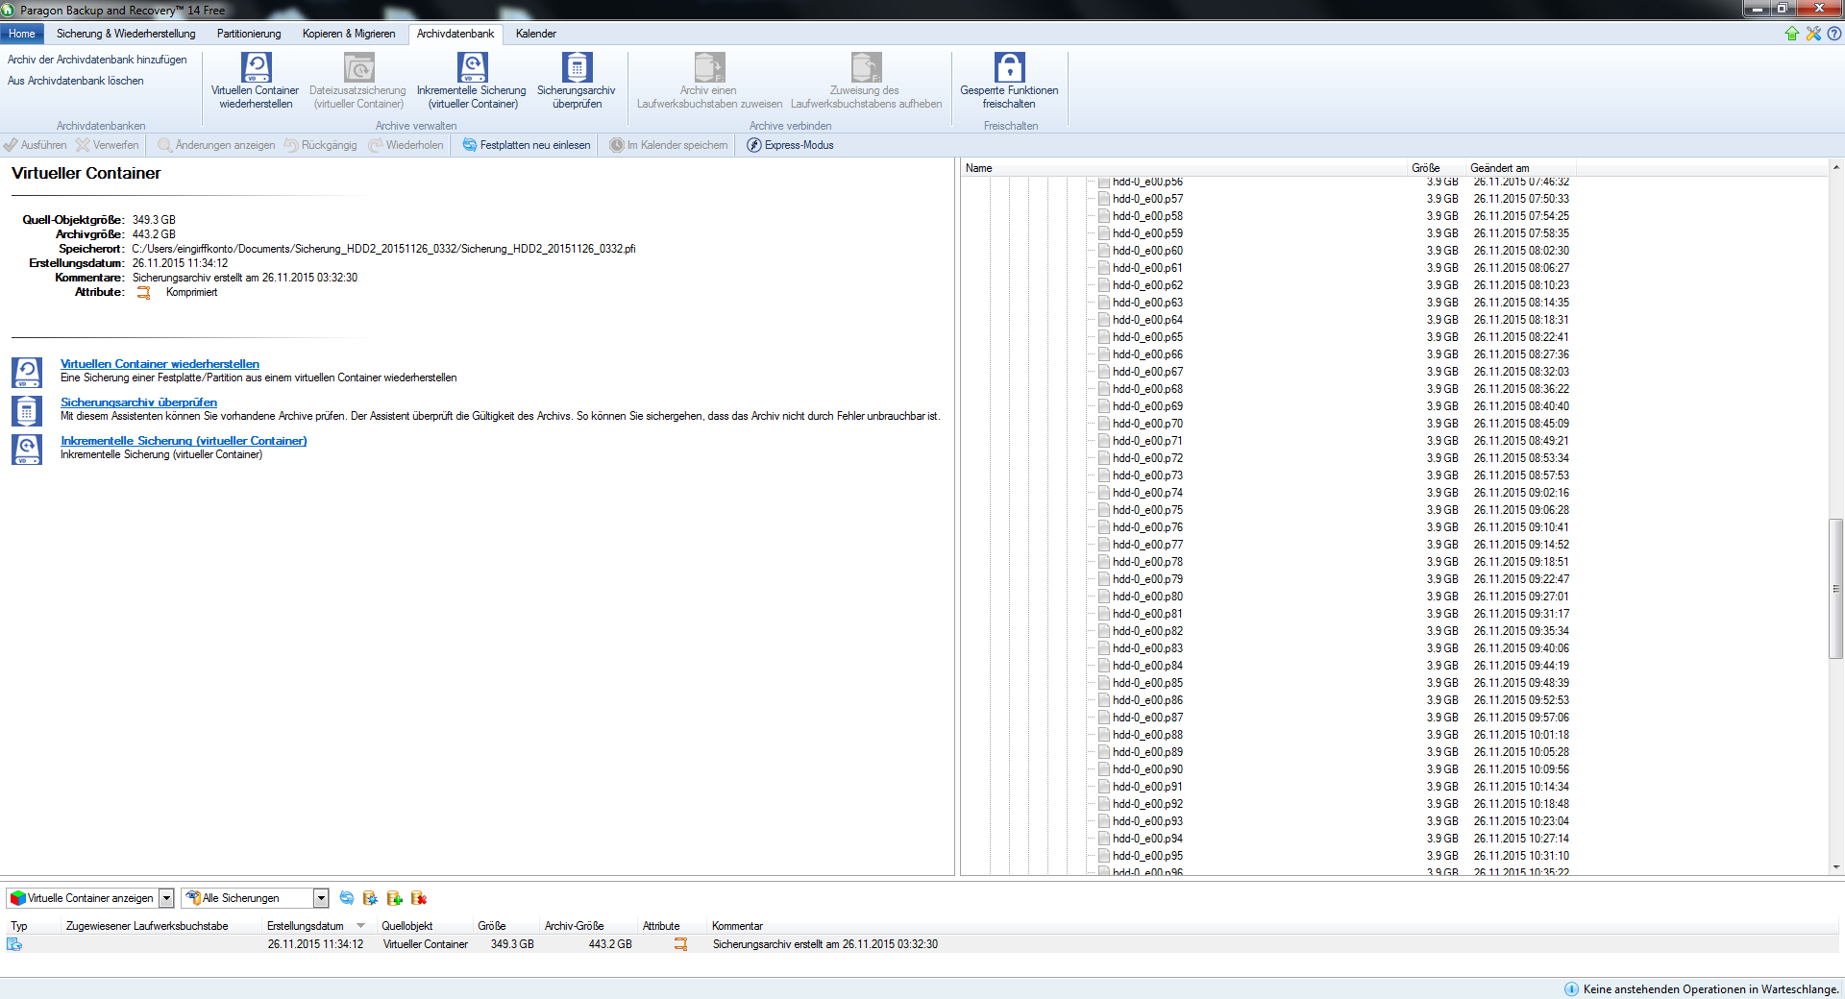Open the tools settings icon top right
Viewport: 1845px width, 999px height.
coord(1813,34)
